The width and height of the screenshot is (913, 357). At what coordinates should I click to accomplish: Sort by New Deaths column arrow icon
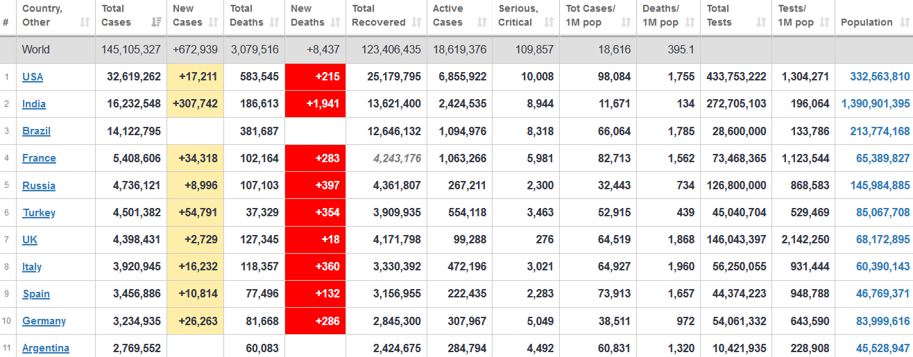pos(336,22)
